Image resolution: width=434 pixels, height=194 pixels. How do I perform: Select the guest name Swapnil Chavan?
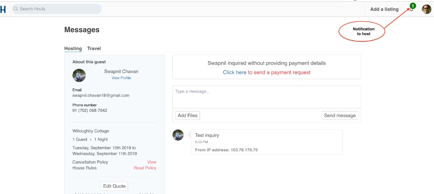coord(121,72)
